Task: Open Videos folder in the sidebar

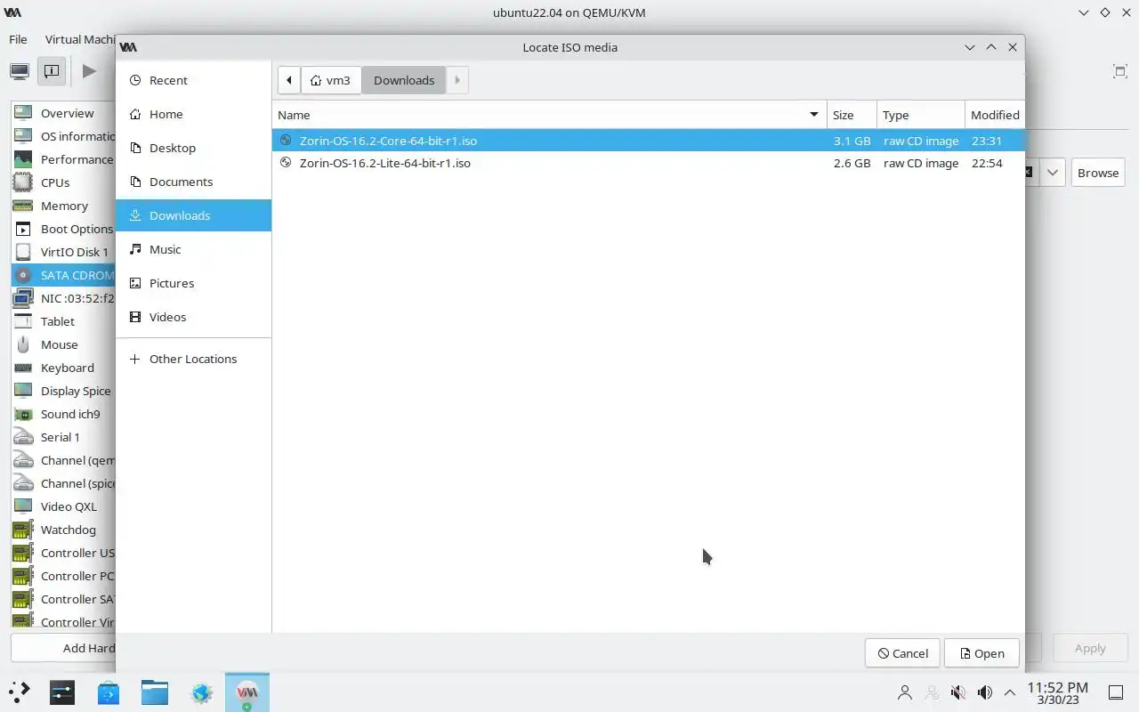Action: 193,317
